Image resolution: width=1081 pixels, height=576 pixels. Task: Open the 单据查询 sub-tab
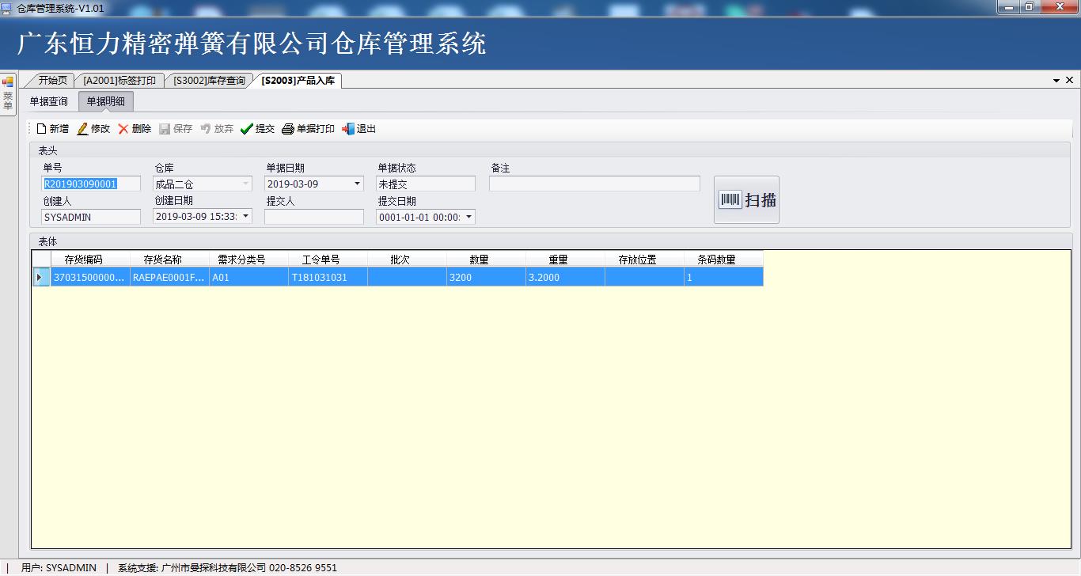tap(49, 101)
